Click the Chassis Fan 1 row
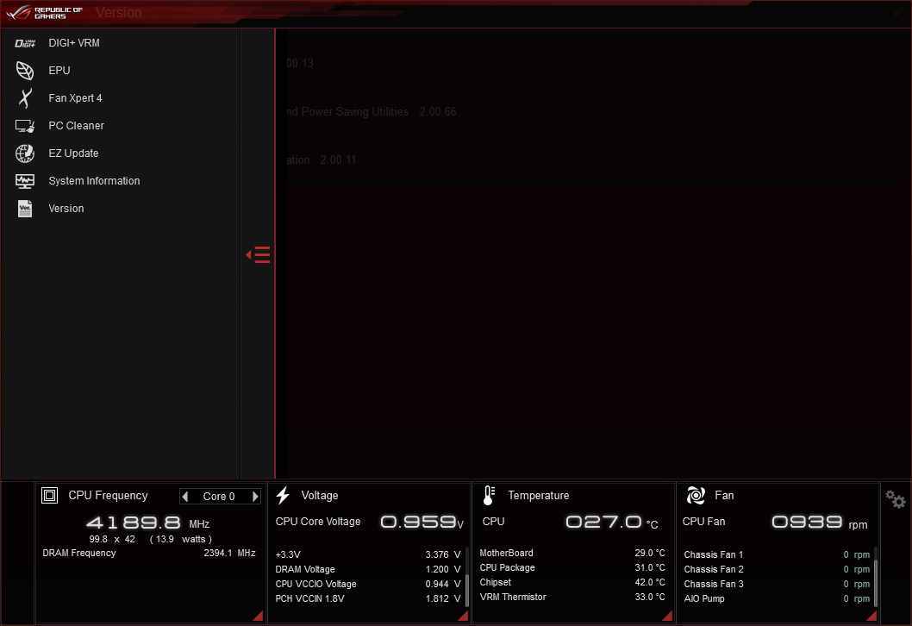Viewport: 912px width, 626px height. point(777,554)
